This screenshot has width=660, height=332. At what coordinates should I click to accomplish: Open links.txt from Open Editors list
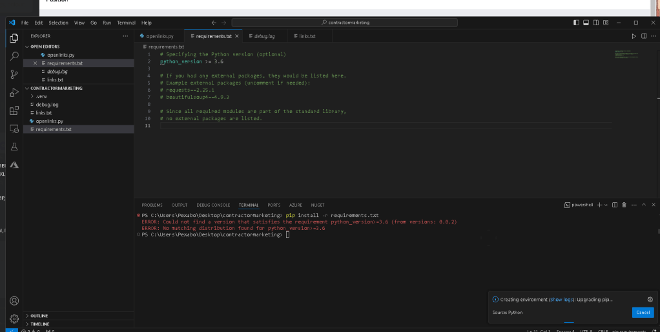55,79
